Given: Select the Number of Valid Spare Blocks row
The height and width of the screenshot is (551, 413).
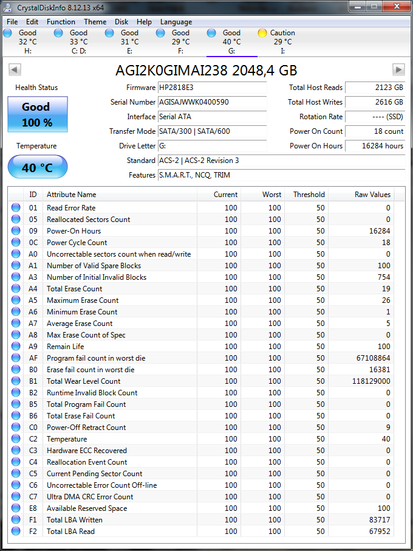Looking at the screenshot, I should (x=201, y=266).
